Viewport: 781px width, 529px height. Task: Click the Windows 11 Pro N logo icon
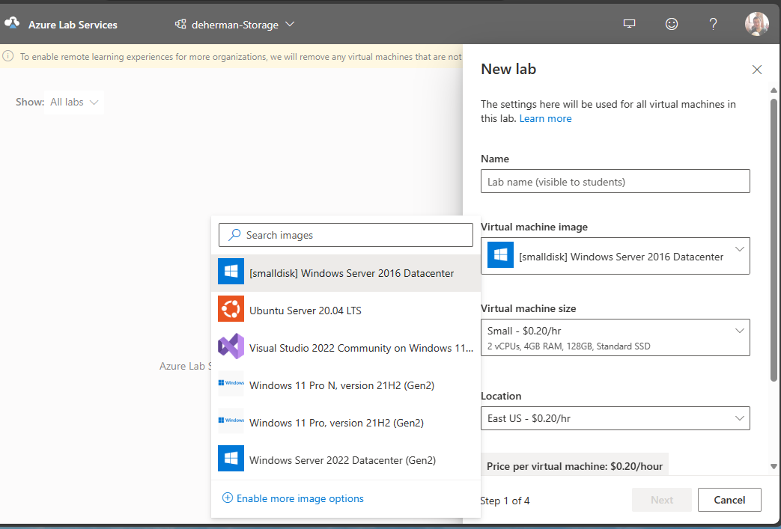pyautogui.click(x=231, y=383)
